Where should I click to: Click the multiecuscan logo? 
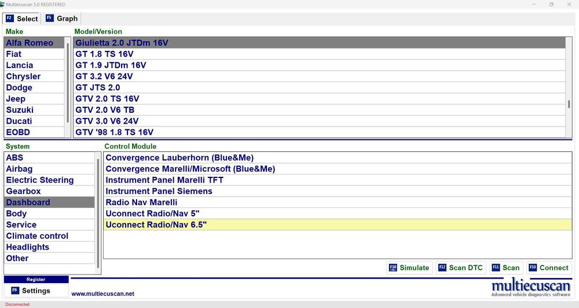coord(530,288)
